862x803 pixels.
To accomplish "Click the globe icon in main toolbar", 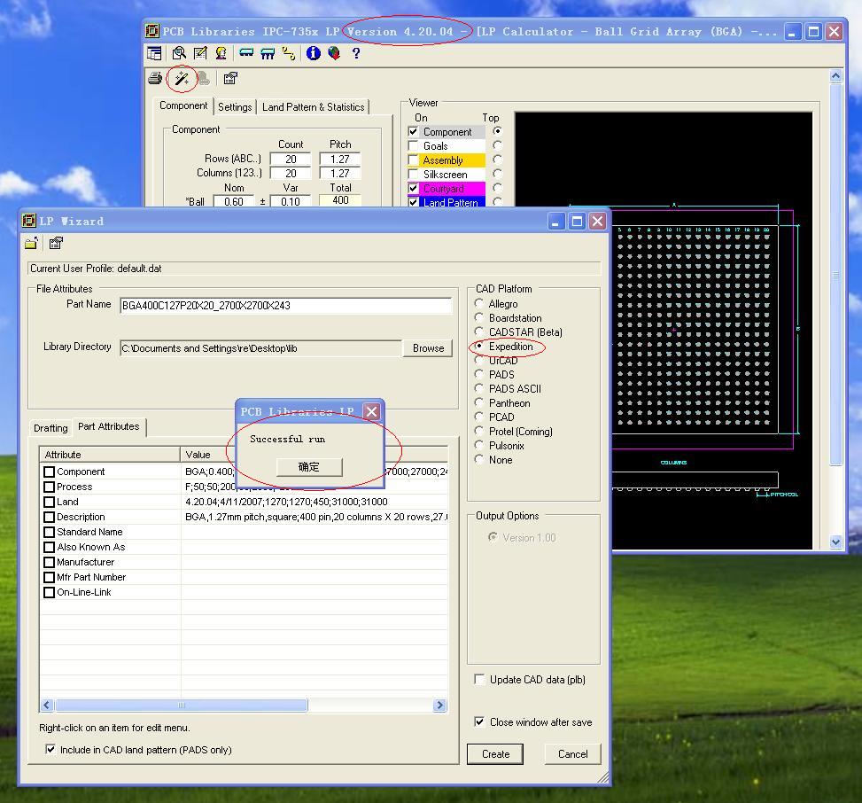I will (x=334, y=53).
